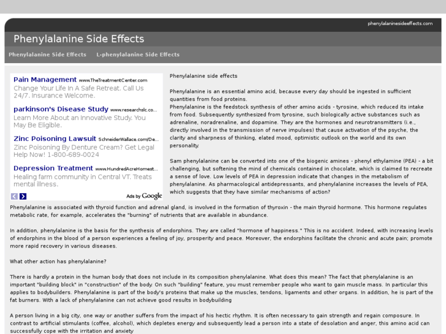Open the Phenylalanine Side Effects nav item

click(47, 55)
